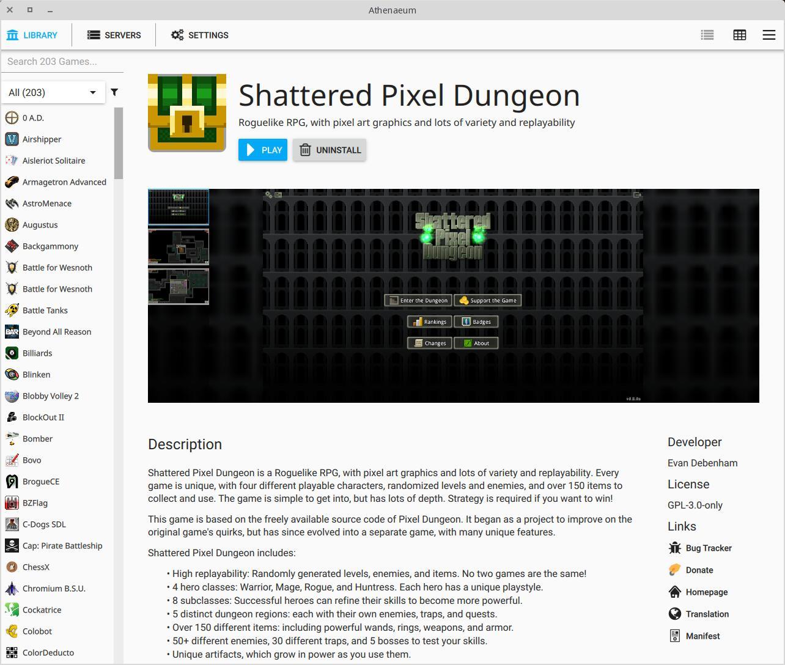This screenshot has height=665, width=785.
Task: Switch to list view icon
Action: click(x=707, y=35)
